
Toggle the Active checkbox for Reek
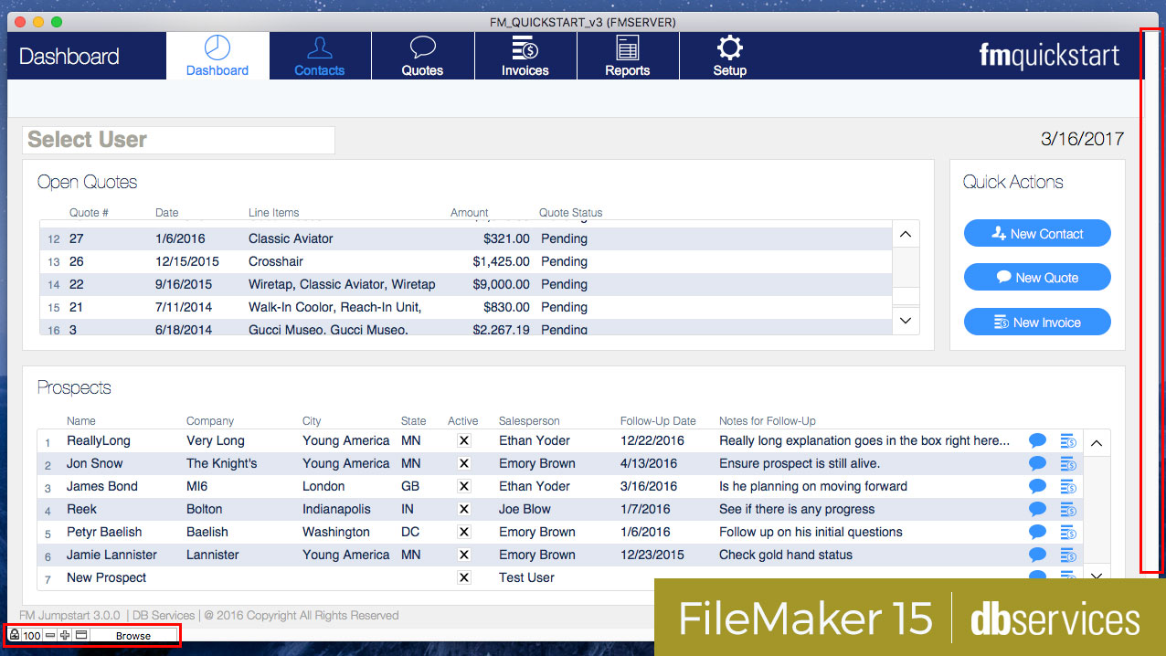[463, 509]
